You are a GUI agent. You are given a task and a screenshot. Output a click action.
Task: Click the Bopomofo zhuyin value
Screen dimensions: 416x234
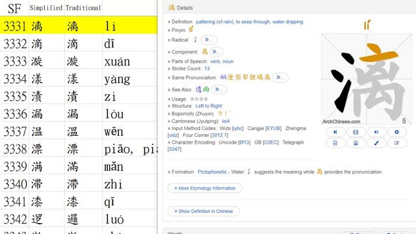224,113
